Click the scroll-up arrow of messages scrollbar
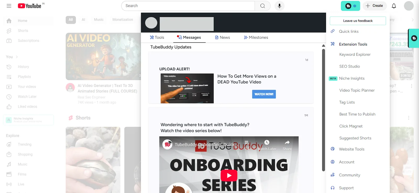The height and width of the screenshot is (193, 419). coord(323,46)
